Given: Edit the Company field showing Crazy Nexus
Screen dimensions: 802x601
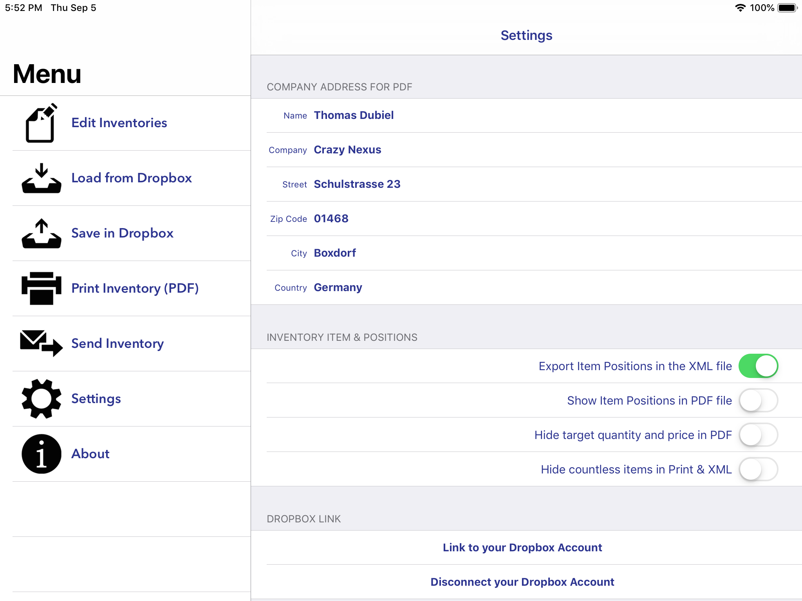Looking at the screenshot, I should point(347,149).
